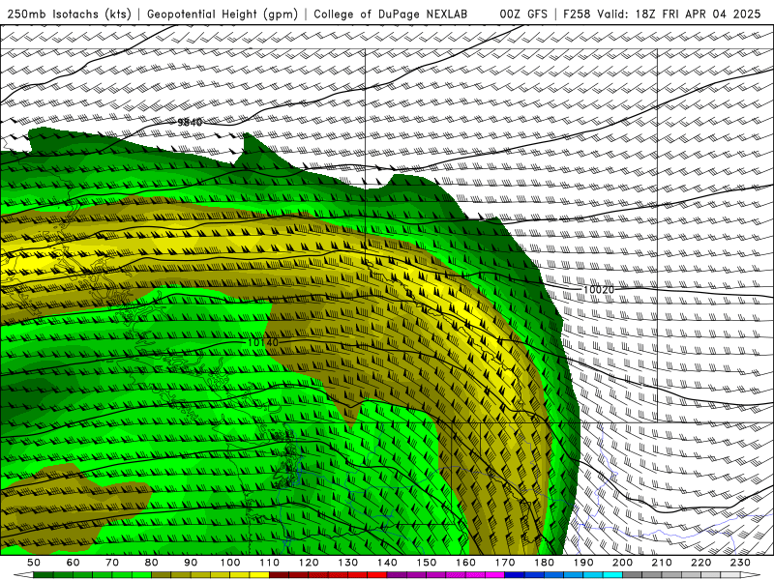Screen dimensions: 774x580
Task: Click the colorbar label '150'
Action: coord(427,563)
